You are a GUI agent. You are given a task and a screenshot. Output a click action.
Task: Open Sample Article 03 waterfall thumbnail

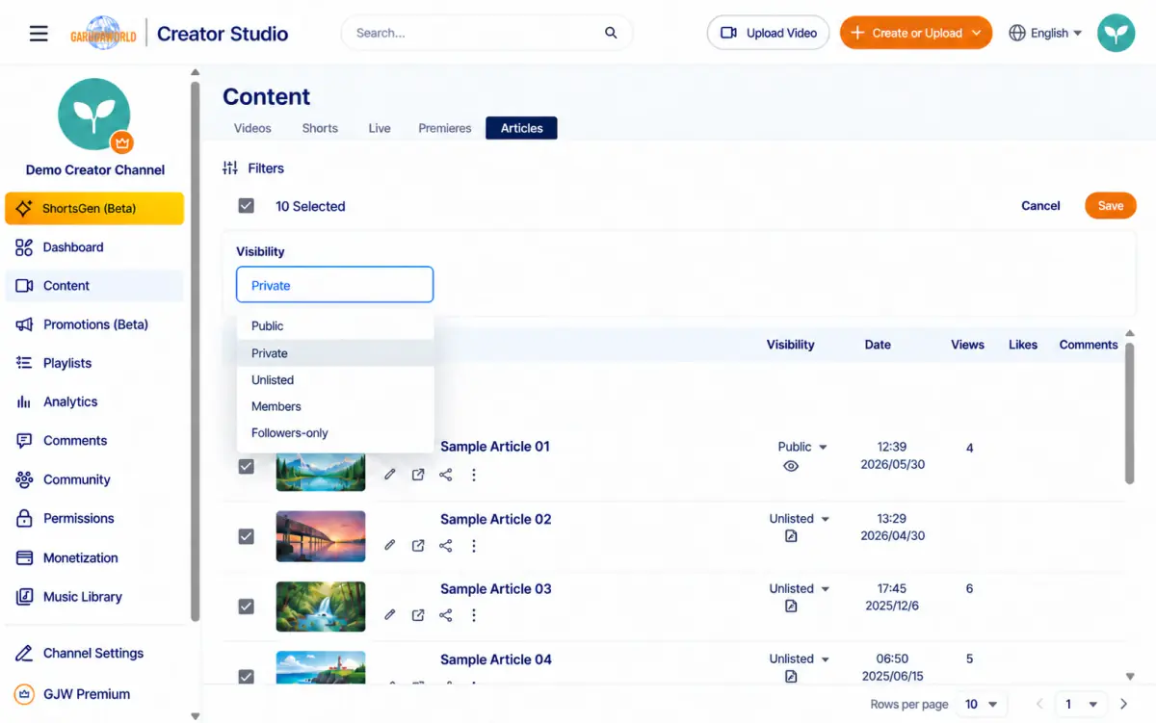point(321,607)
